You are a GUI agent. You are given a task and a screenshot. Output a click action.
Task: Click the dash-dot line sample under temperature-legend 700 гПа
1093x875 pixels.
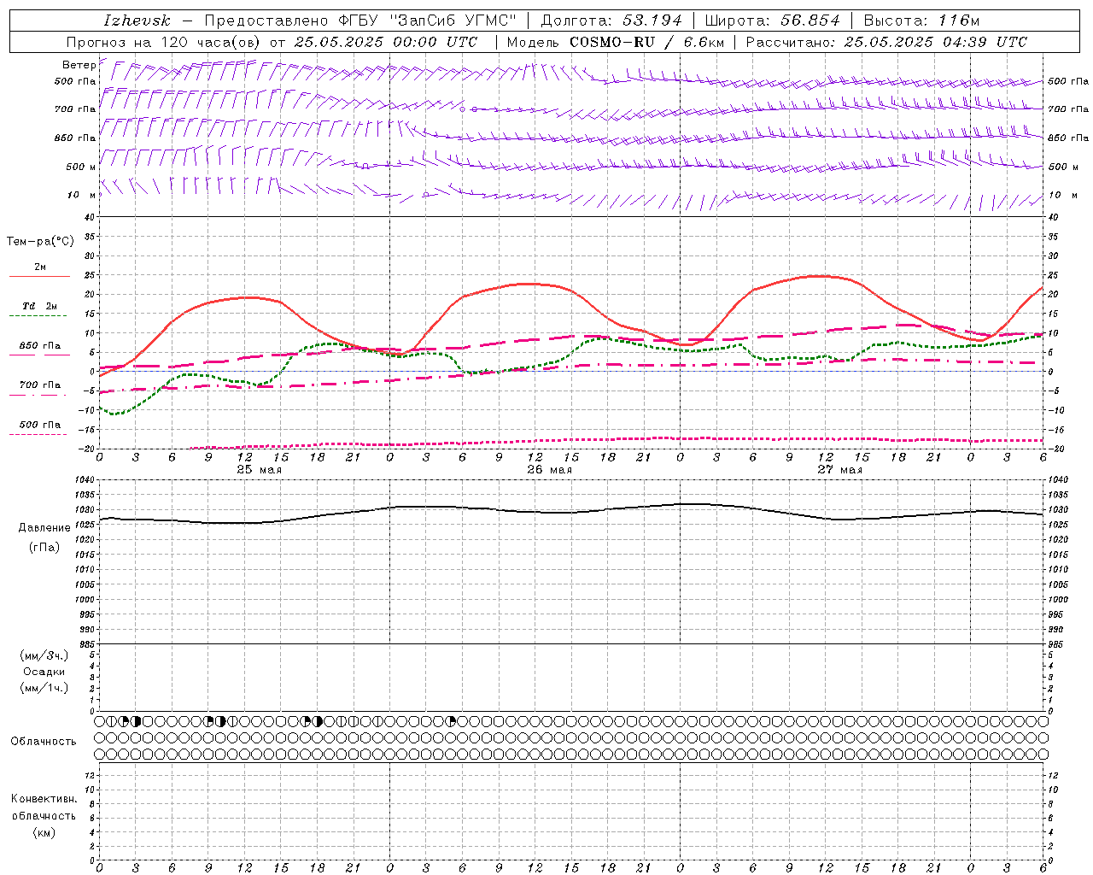(39, 395)
